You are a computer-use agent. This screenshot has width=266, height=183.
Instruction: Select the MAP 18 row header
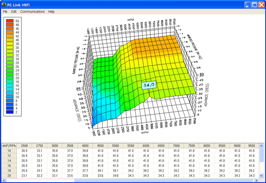pos(9,171)
